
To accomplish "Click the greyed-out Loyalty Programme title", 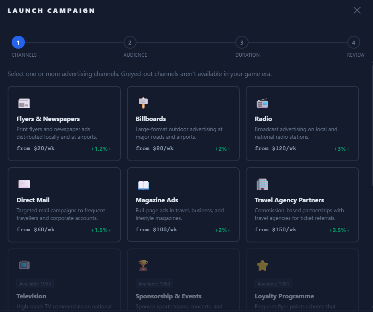I will click(284, 296).
